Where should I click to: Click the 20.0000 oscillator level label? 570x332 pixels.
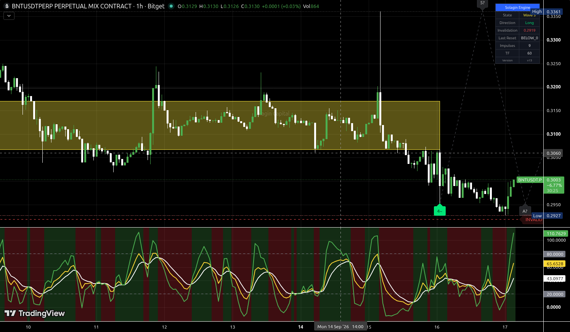tap(555, 294)
